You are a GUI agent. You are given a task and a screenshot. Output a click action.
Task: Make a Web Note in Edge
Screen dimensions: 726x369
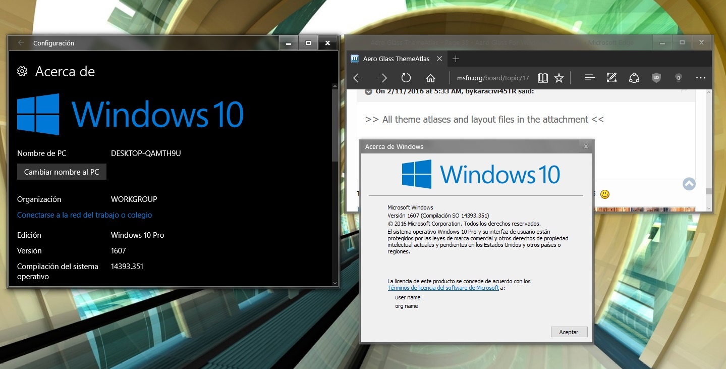(x=611, y=78)
